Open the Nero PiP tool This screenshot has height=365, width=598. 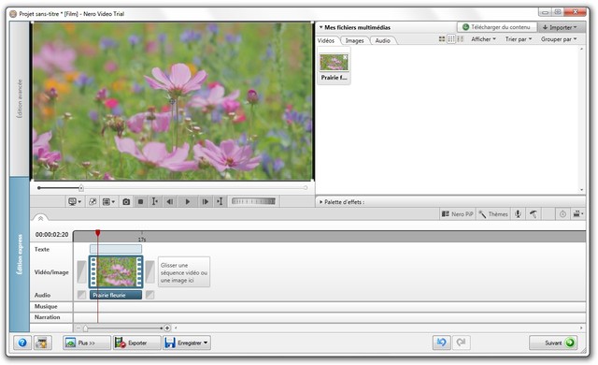457,214
